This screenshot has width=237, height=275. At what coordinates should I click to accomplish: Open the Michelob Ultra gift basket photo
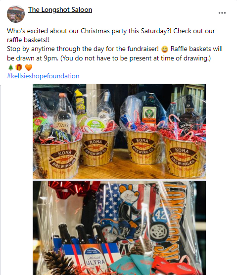coord(119,228)
